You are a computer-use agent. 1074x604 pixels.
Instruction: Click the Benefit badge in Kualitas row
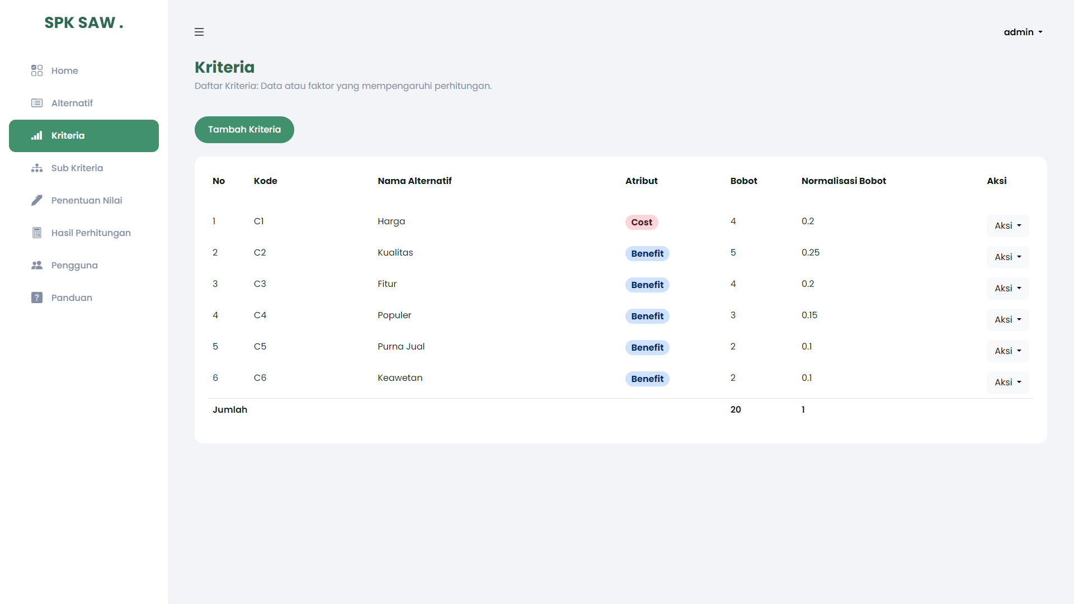[x=647, y=254]
